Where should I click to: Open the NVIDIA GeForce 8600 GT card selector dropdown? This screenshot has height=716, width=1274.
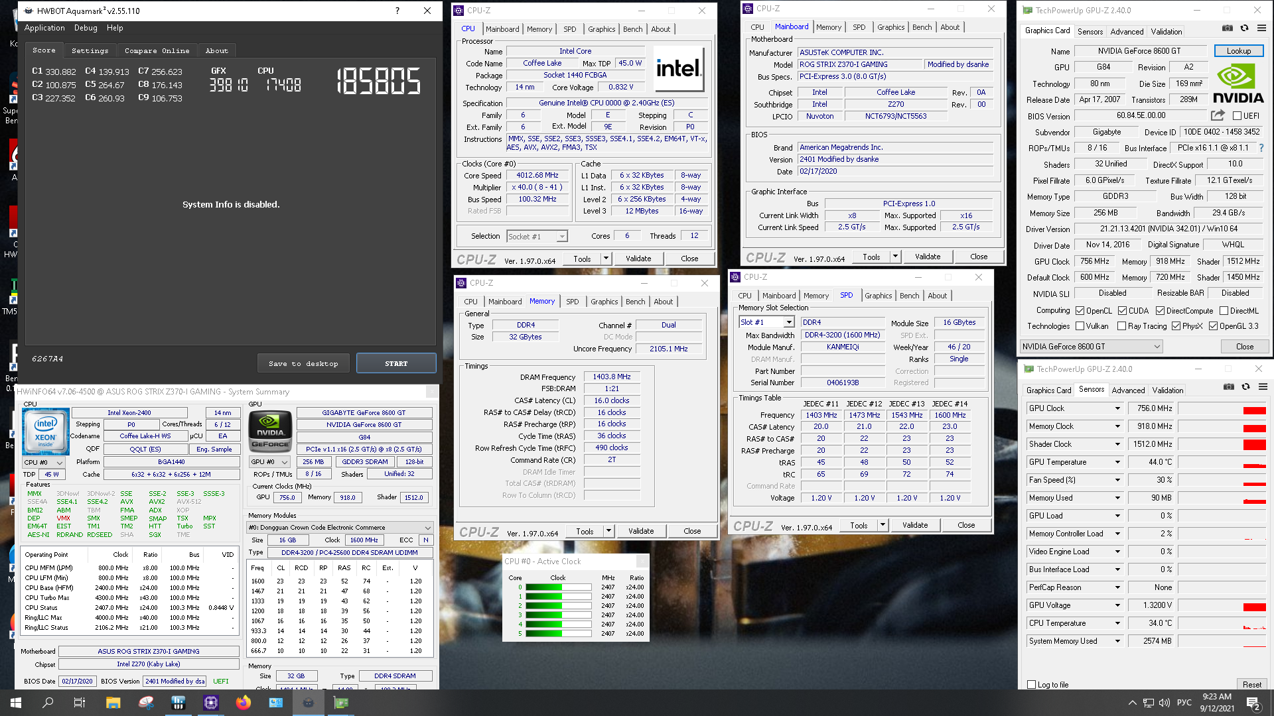(1091, 347)
